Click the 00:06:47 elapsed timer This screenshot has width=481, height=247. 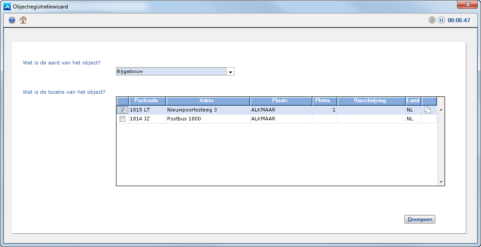(x=459, y=20)
